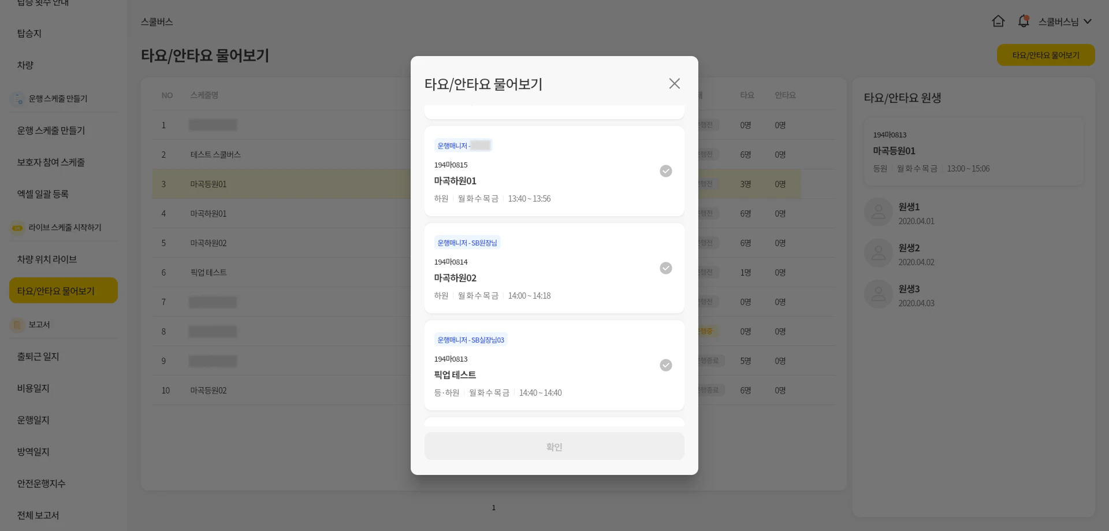
Task: Click 원생3 profile avatar
Action: point(878,294)
